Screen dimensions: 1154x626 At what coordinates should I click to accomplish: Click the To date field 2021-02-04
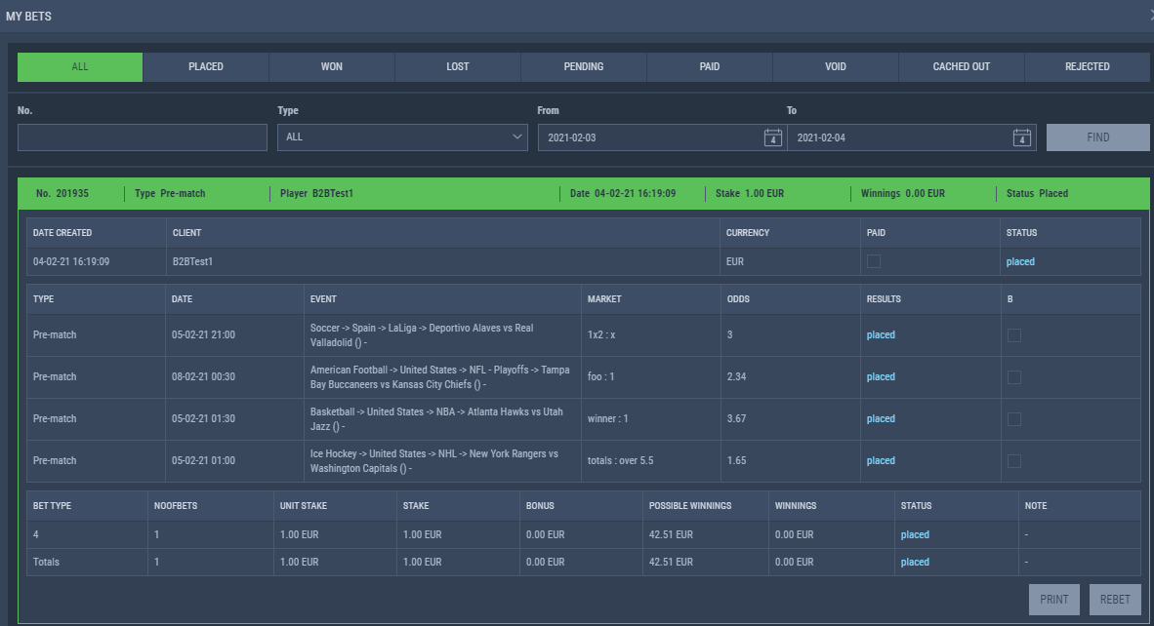(912, 137)
